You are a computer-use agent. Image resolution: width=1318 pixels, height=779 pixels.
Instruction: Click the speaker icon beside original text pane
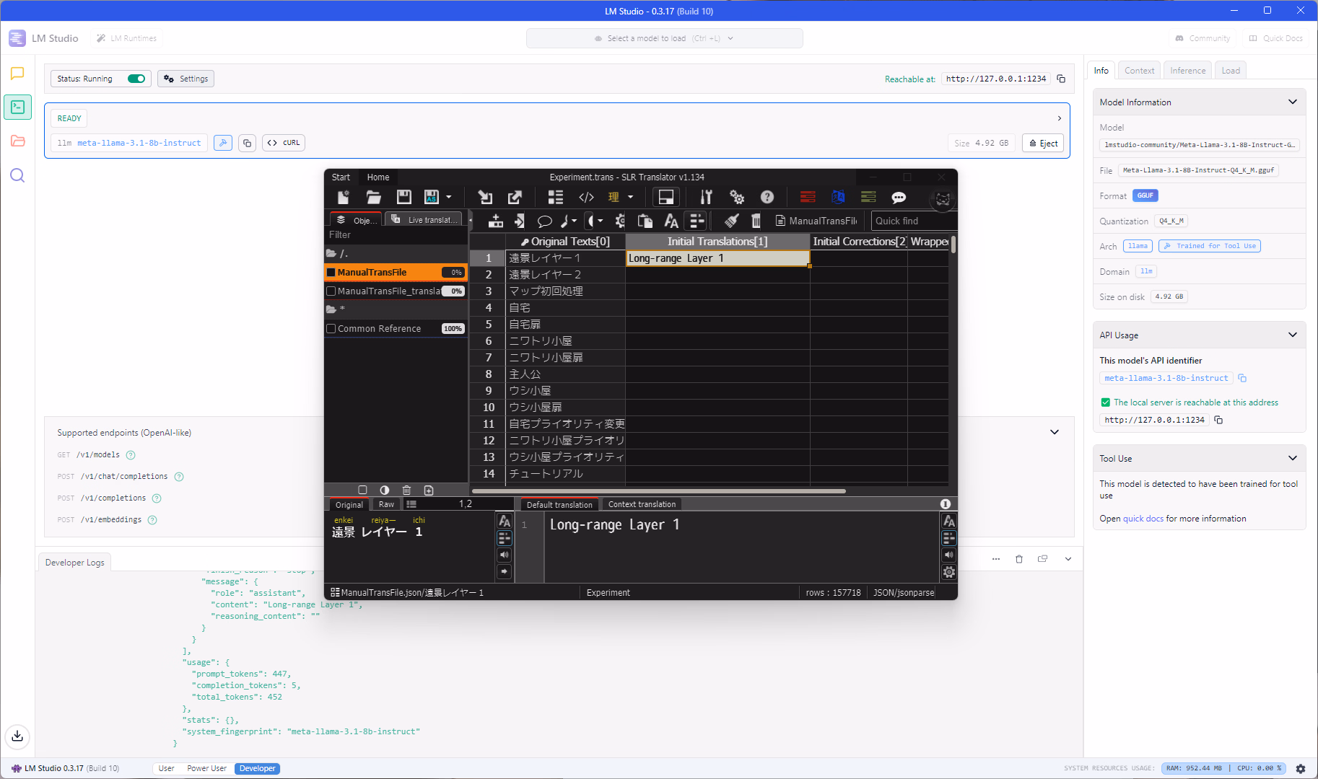[x=504, y=555]
